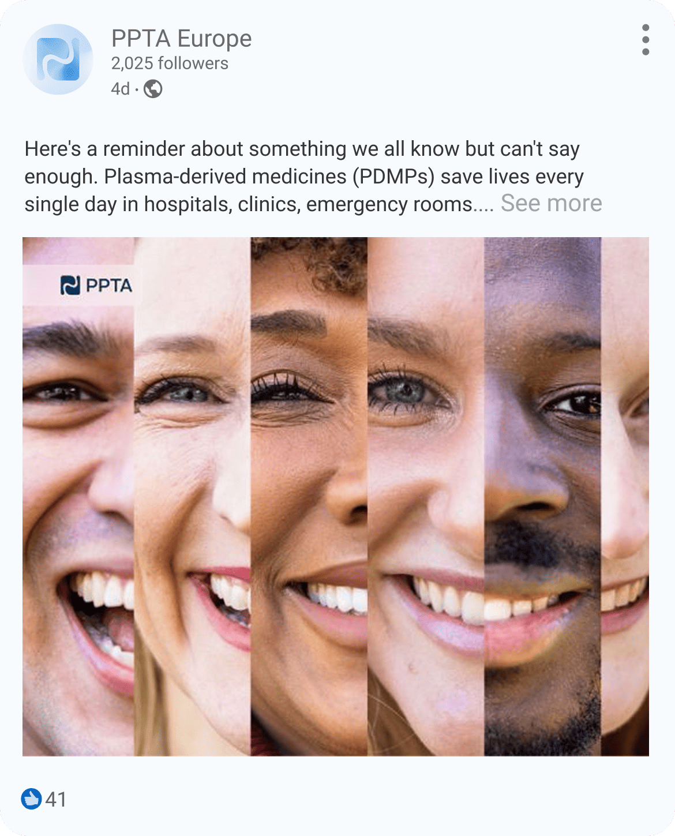Click the PPTA wordmark text on the image
675x836 pixels.
point(108,285)
